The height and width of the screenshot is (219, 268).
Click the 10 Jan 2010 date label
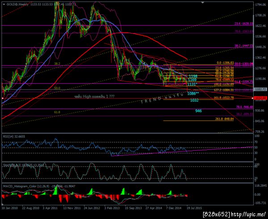10,208
